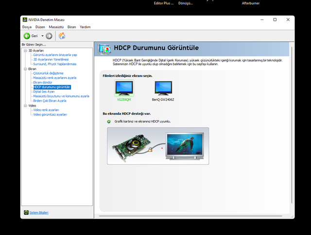Click the HDCP header display icon
This screenshot has height=235, width=311.
(x=104, y=49)
